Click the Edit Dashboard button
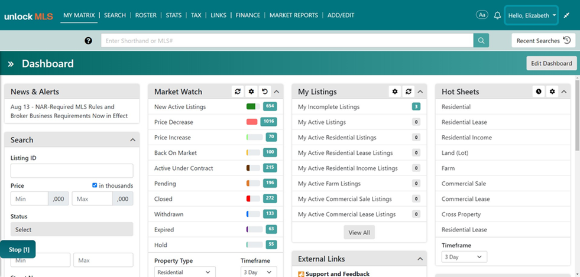This screenshot has width=580, height=277. point(552,63)
